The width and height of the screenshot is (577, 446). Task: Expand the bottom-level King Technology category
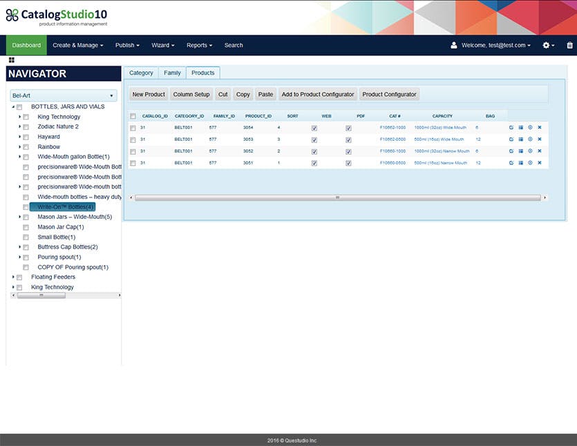click(x=13, y=287)
